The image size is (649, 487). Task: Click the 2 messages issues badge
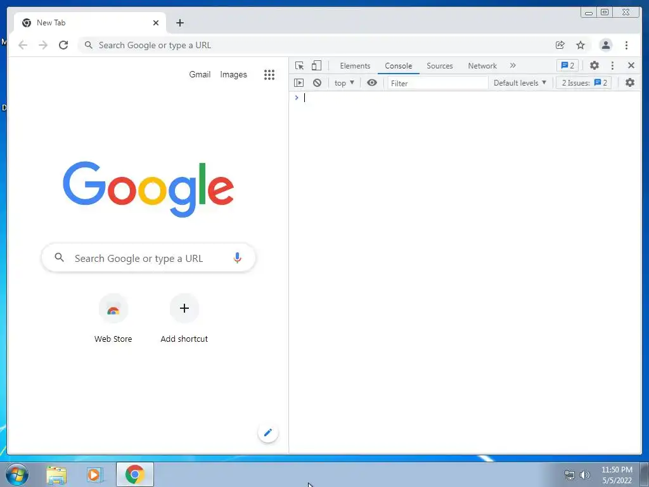[567, 65]
